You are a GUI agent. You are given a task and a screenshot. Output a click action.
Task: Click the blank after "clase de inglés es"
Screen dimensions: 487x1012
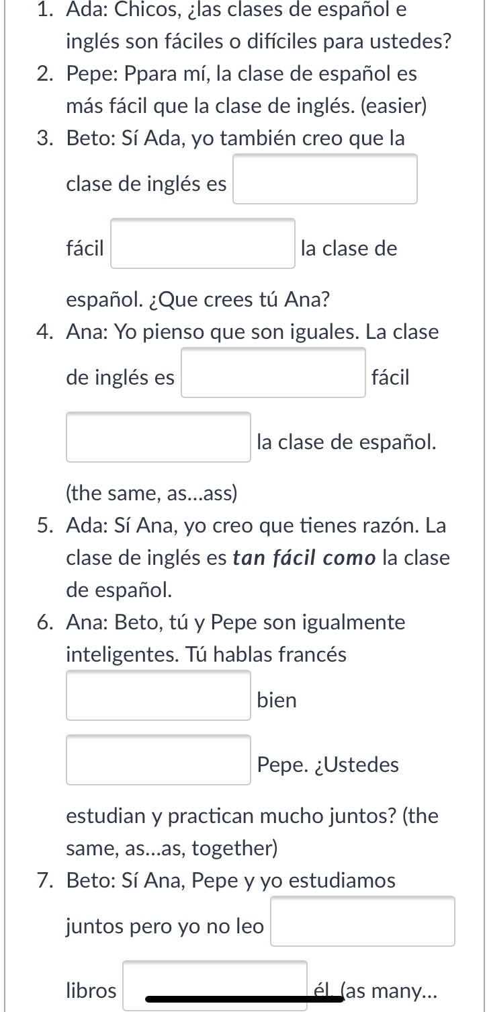click(x=325, y=179)
